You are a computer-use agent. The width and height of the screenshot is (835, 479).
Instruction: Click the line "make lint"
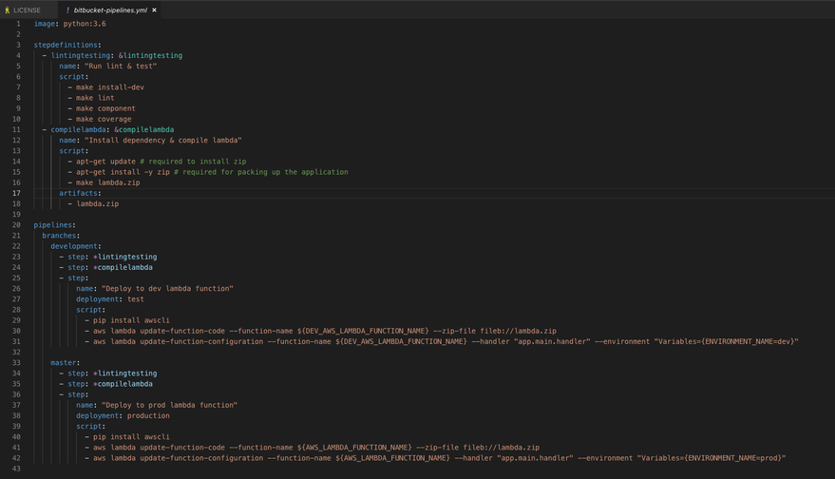[x=95, y=98]
